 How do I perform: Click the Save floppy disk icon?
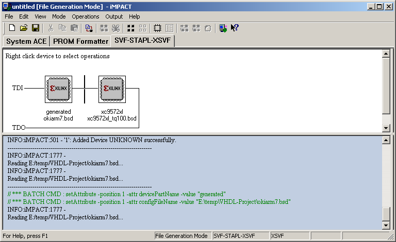pos(36,28)
